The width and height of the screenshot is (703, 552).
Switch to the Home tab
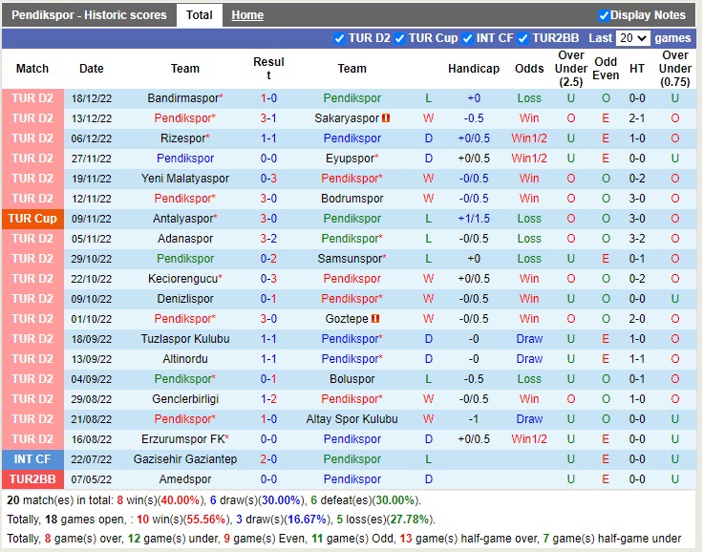pyautogui.click(x=247, y=15)
